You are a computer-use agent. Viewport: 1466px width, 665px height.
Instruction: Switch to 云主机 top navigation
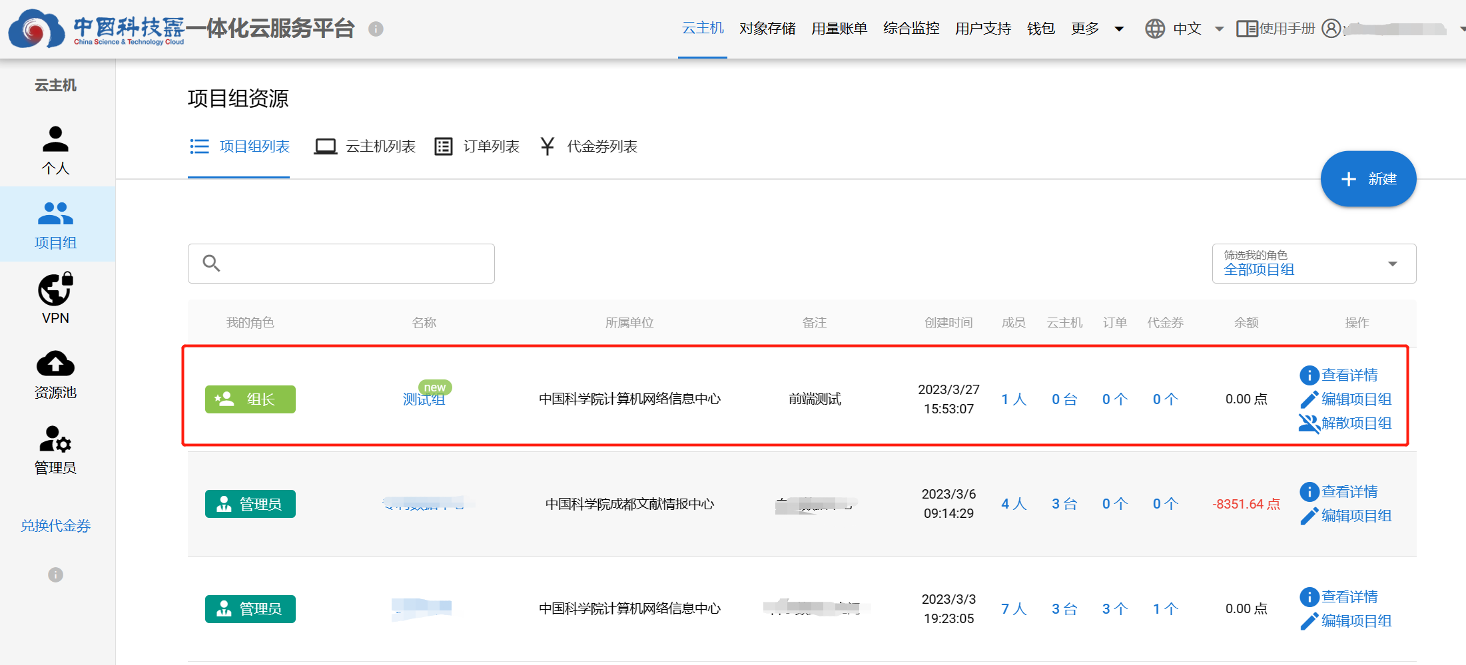point(703,28)
